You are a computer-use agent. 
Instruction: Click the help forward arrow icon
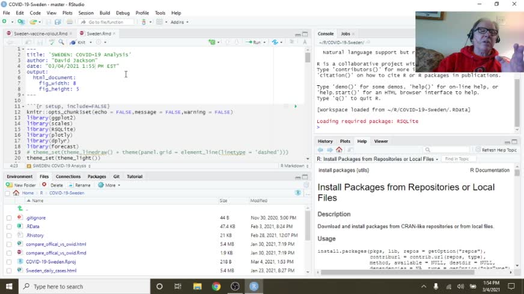[330, 150]
